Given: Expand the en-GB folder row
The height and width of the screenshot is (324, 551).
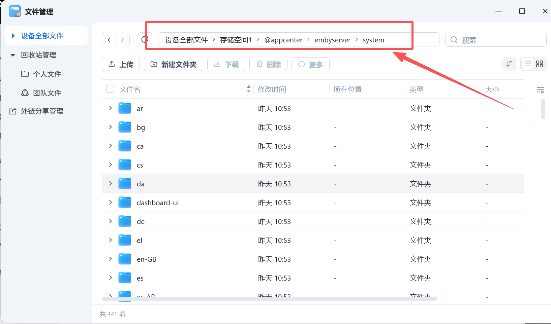Looking at the screenshot, I should coord(111,259).
